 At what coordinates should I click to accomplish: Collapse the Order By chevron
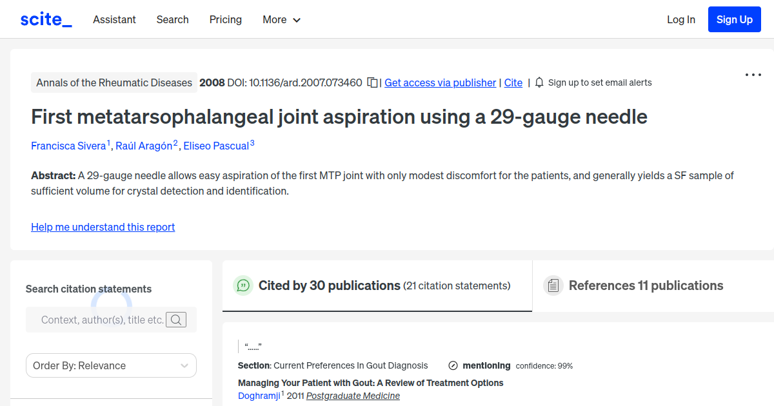point(184,365)
